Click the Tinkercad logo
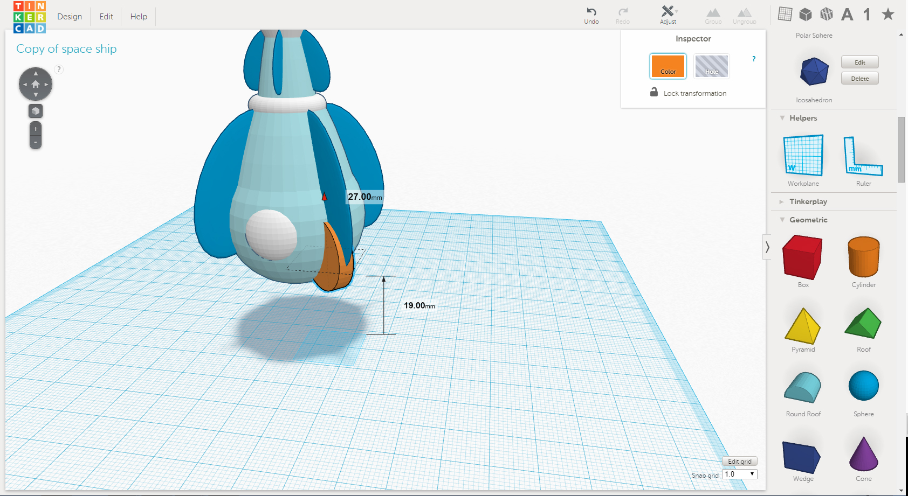Image resolution: width=908 pixels, height=496 pixels. (x=30, y=17)
